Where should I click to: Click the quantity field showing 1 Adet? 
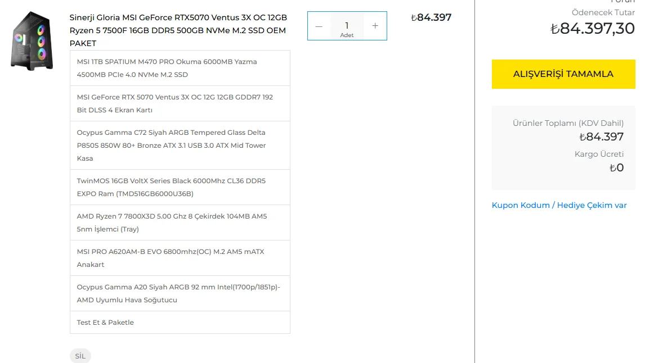click(347, 26)
